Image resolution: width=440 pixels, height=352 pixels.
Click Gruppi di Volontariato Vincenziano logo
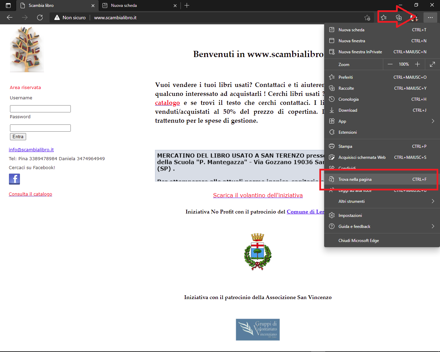click(258, 330)
